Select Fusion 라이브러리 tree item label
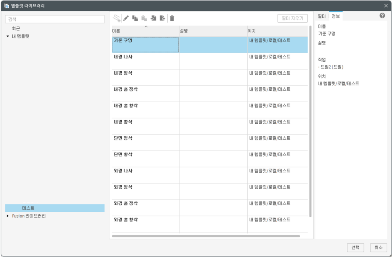This screenshot has width=392, height=257. click(29, 216)
